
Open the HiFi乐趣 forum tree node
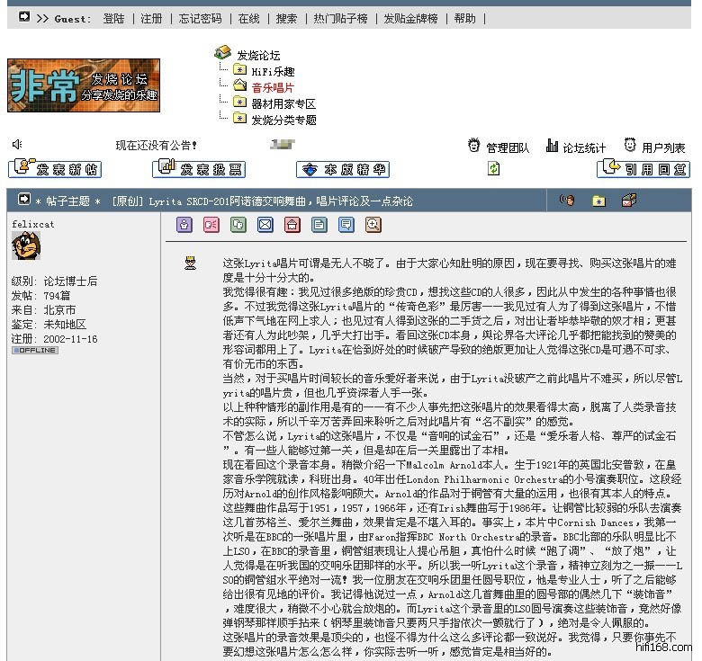point(272,71)
